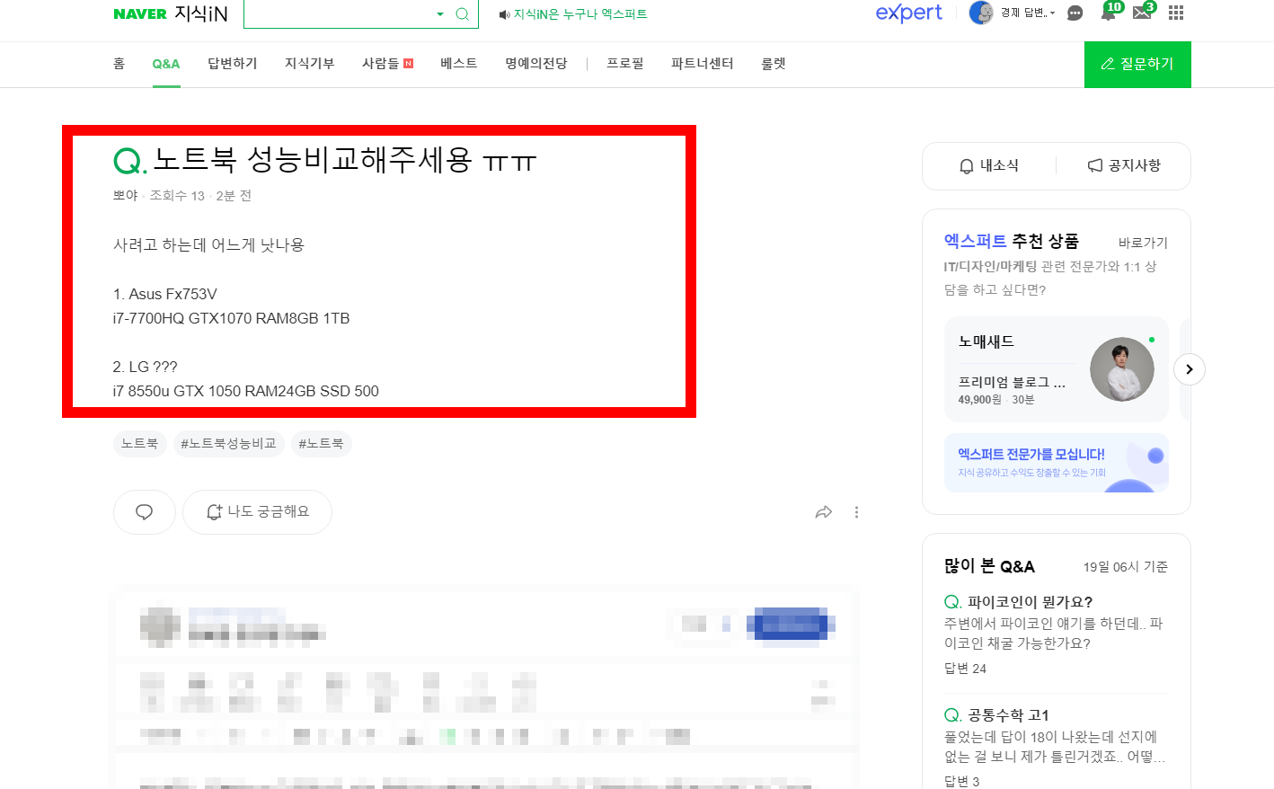Open the 지식iN home logo
Screen dimensions: 1274x789
(x=201, y=13)
